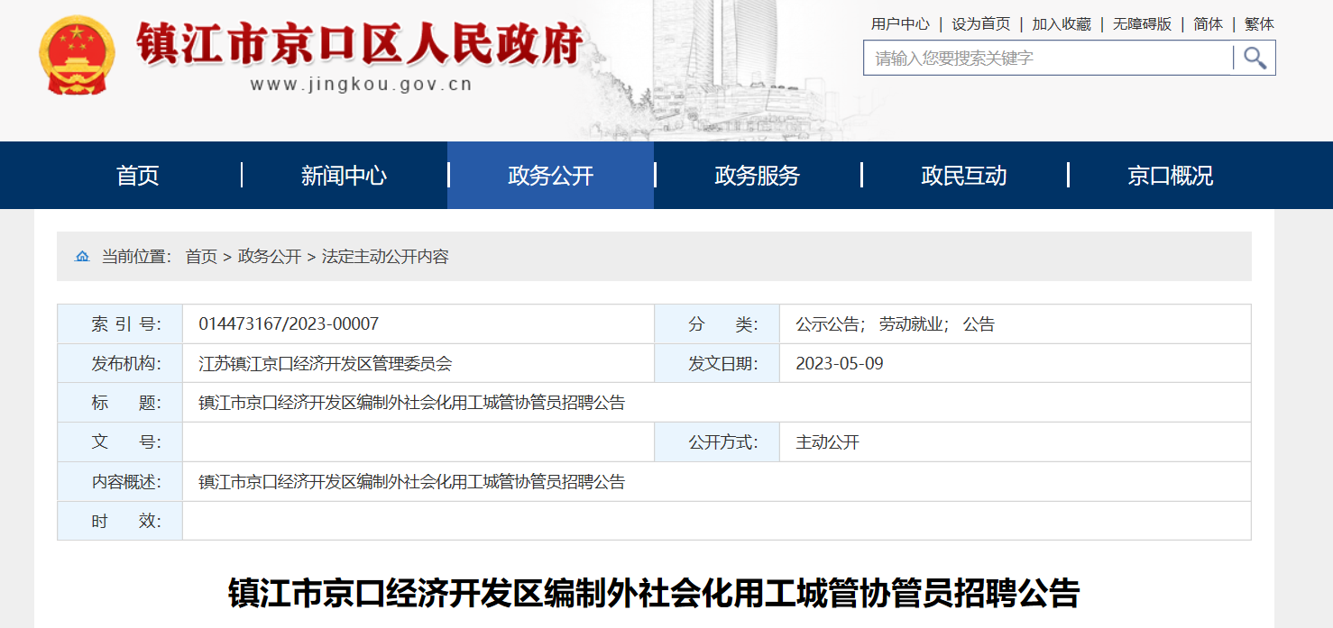1333x628 pixels.
Task: Switch to 简体 Chinese
Action: click(1209, 24)
